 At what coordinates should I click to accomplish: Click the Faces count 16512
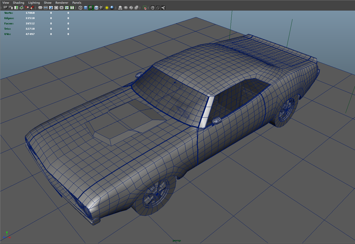pos(30,23)
